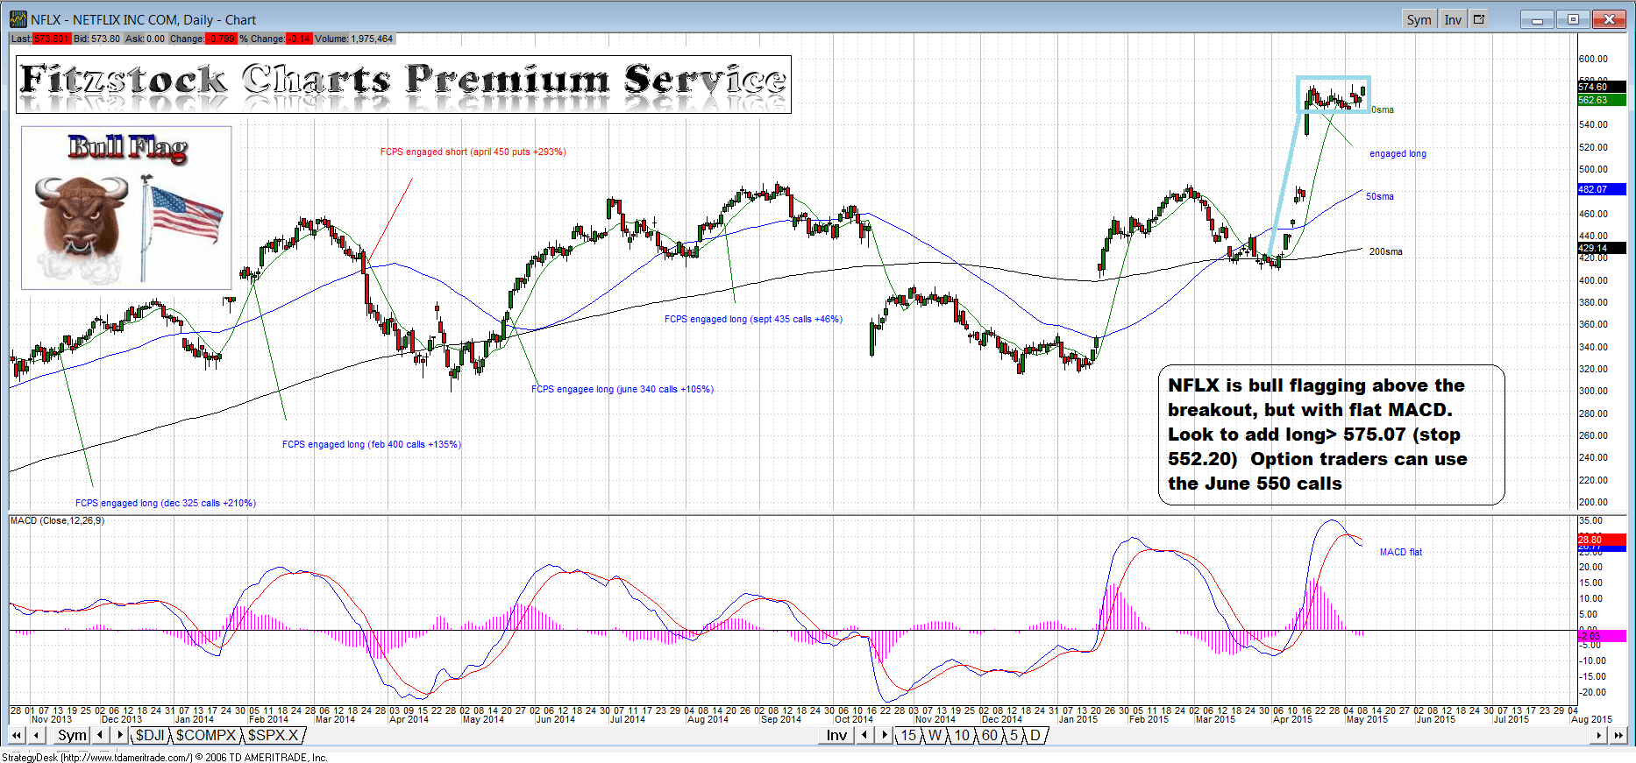Click right arrow beside bottom Inv button
This screenshot has width=1636, height=763.
coord(884,735)
